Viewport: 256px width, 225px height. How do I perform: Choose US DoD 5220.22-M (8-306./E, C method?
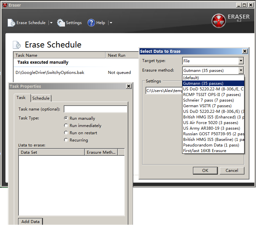pos(213,89)
